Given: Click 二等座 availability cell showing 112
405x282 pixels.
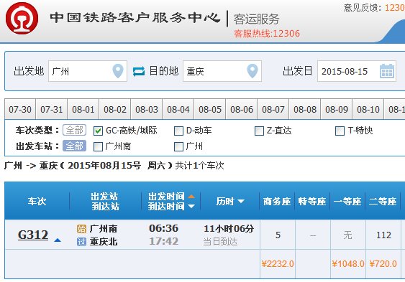Looking at the screenshot, I should point(383,235).
